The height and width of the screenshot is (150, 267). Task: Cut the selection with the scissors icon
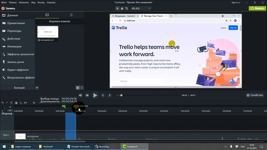[x=11, y=103]
